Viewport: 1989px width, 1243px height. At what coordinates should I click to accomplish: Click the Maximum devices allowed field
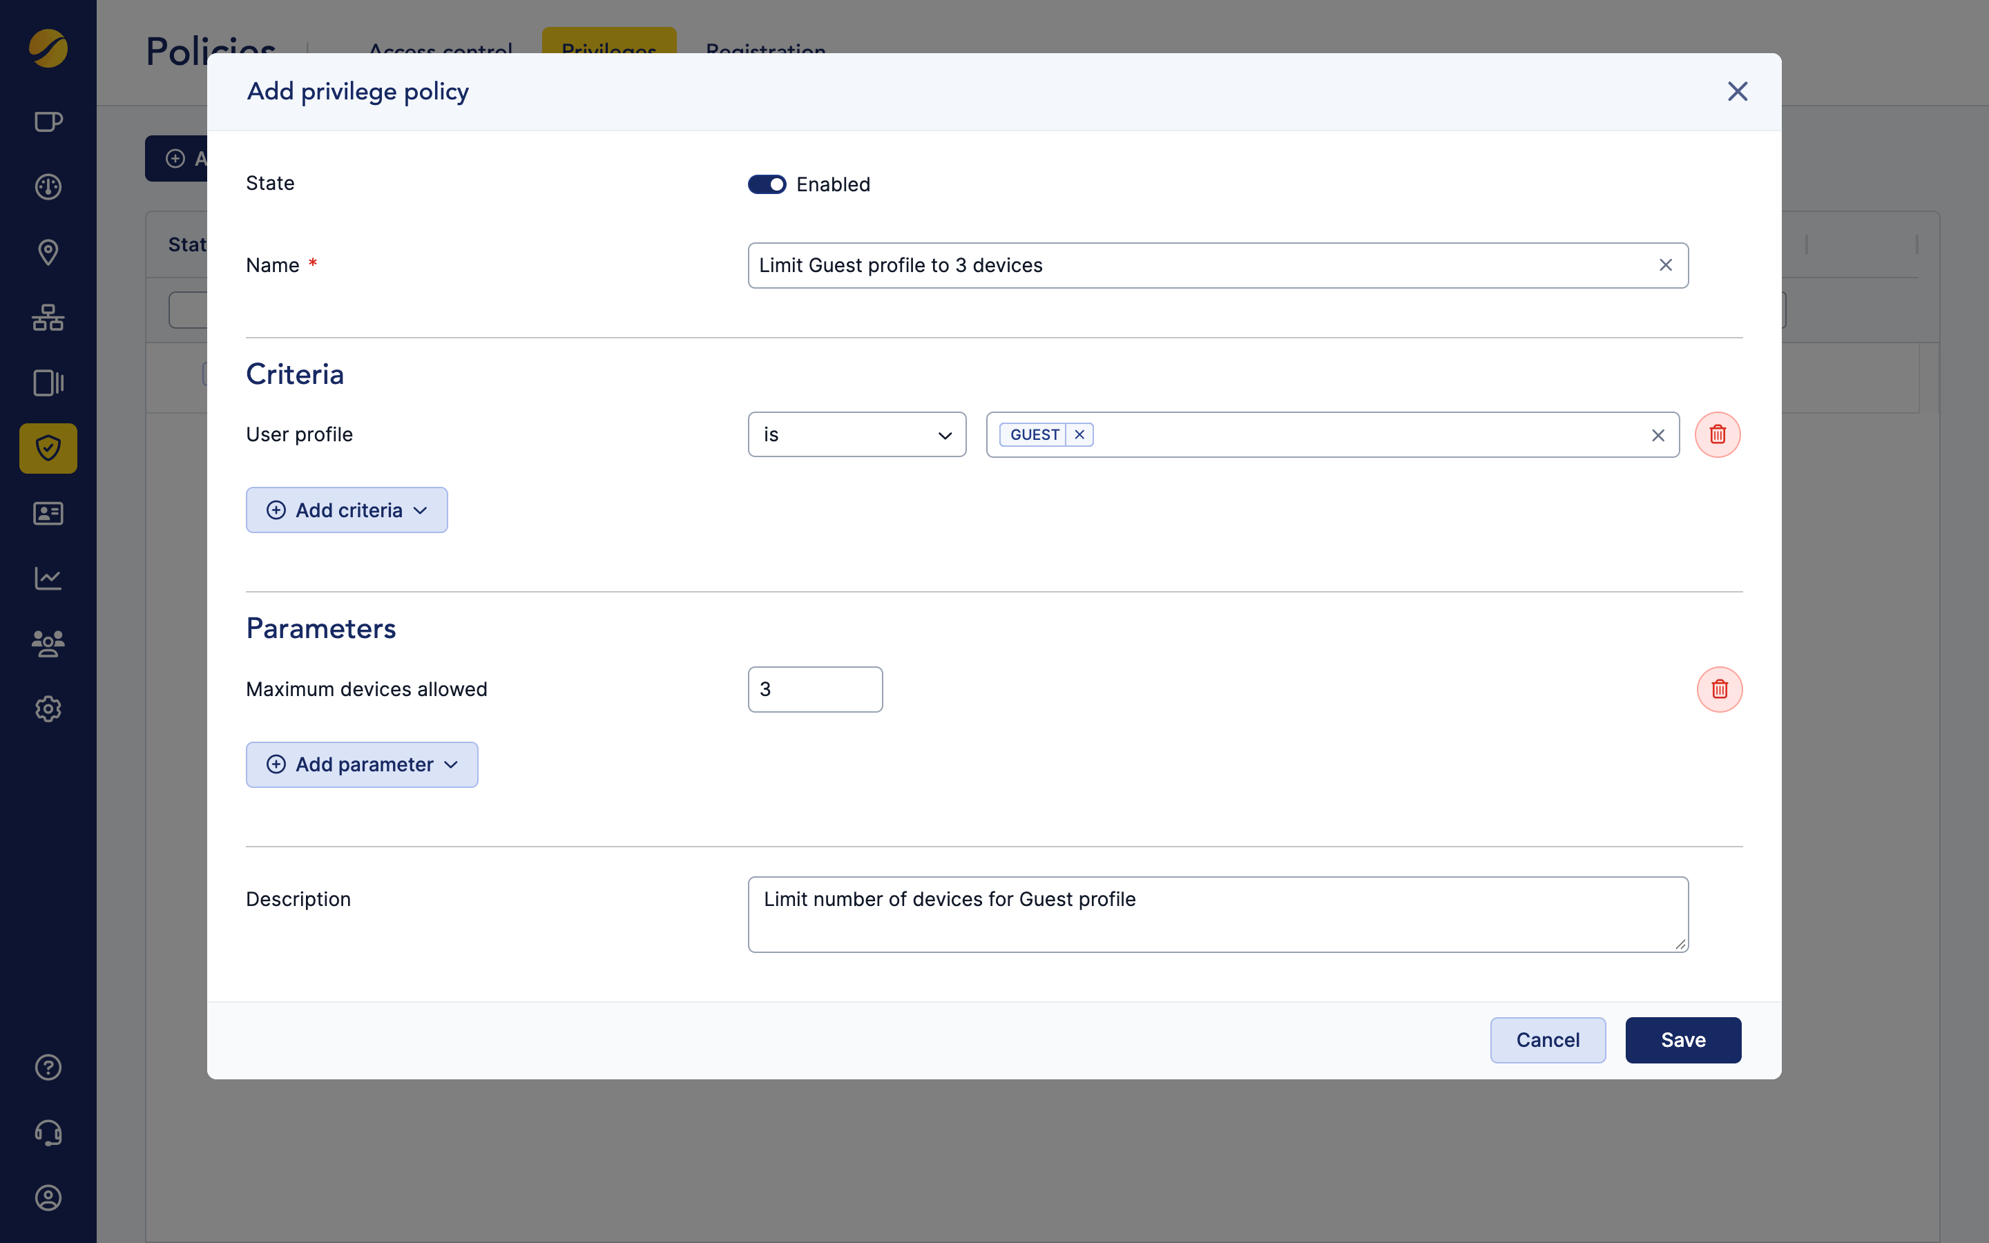(814, 689)
